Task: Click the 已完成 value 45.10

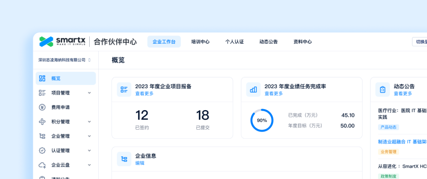Action: (348, 115)
